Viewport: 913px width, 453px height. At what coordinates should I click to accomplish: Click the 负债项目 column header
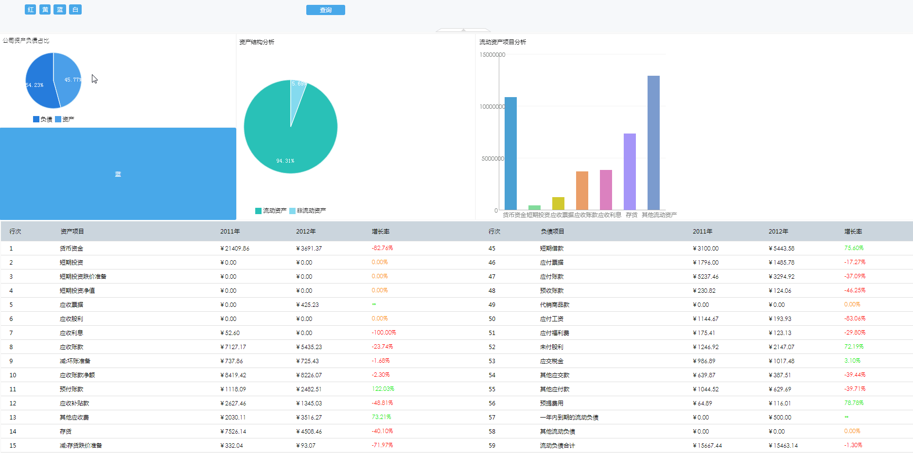[552, 232]
